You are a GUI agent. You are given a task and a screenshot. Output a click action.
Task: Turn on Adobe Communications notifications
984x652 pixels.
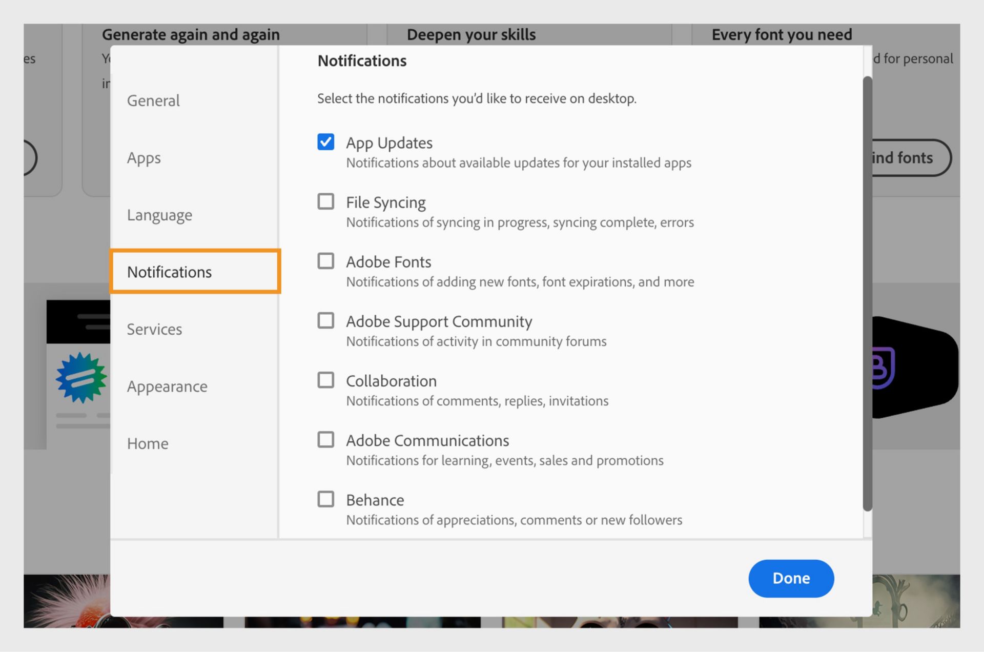pos(325,439)
